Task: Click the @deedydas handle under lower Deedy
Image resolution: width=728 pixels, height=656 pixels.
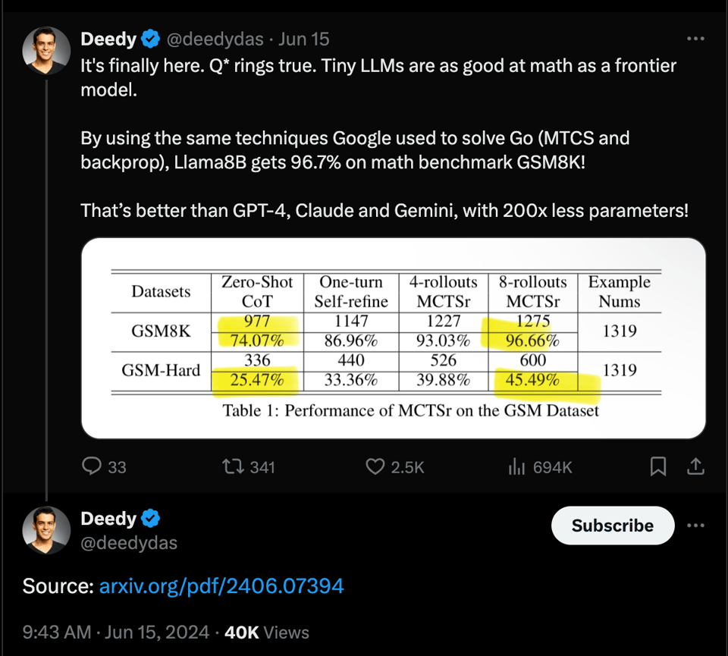Action: click(x=129, y=543)
